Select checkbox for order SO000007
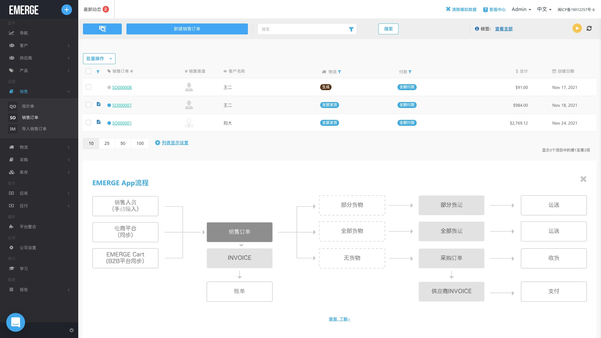 [88, 105]
